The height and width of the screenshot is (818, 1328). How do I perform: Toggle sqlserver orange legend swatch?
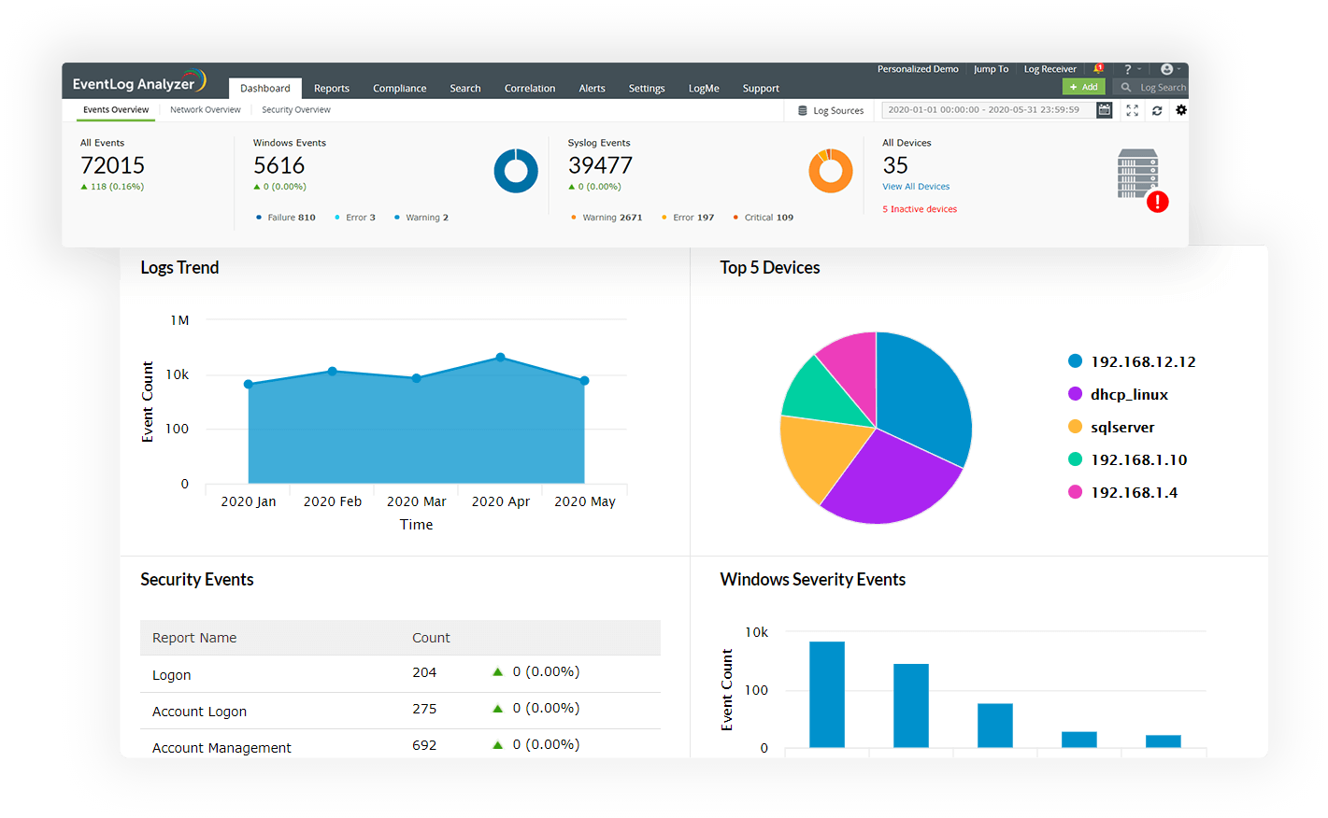[1075, 427]
